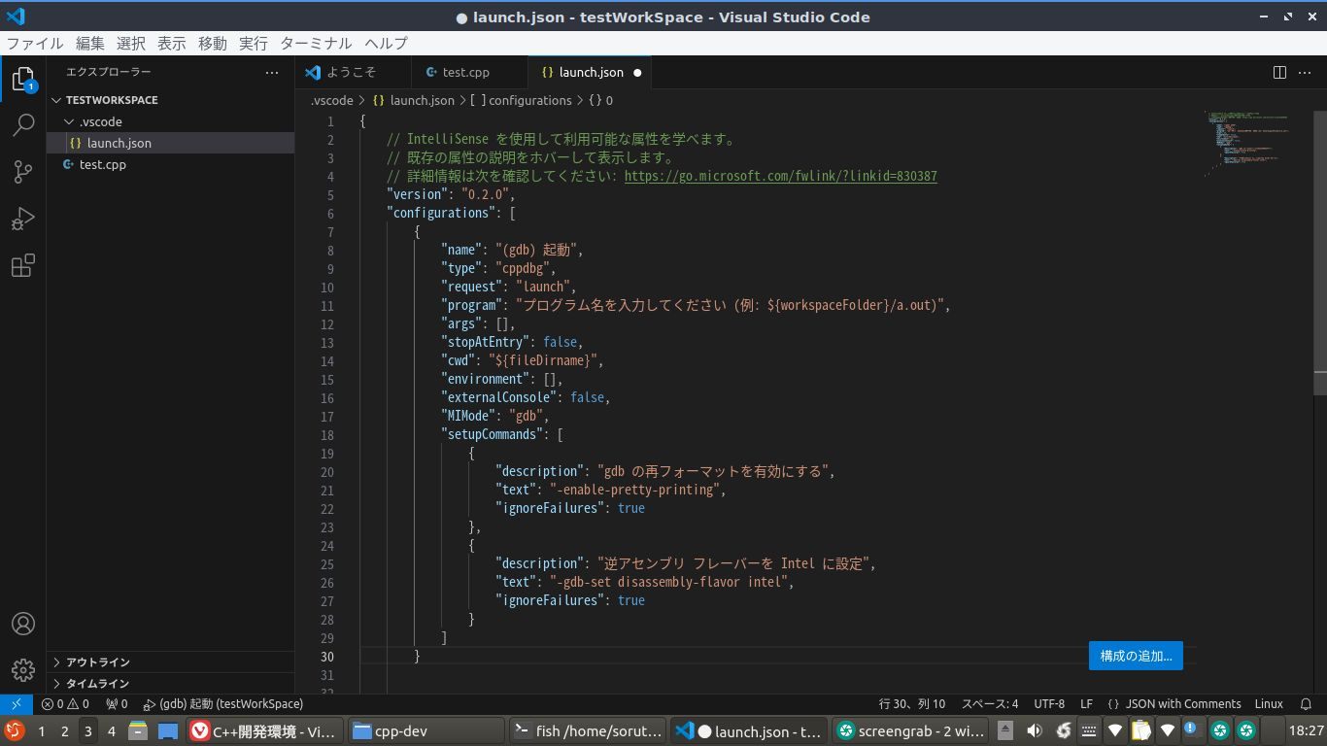Open the Extensions view
The image size is (1327, 746).
pyautogui.click(x=23, y=265)
